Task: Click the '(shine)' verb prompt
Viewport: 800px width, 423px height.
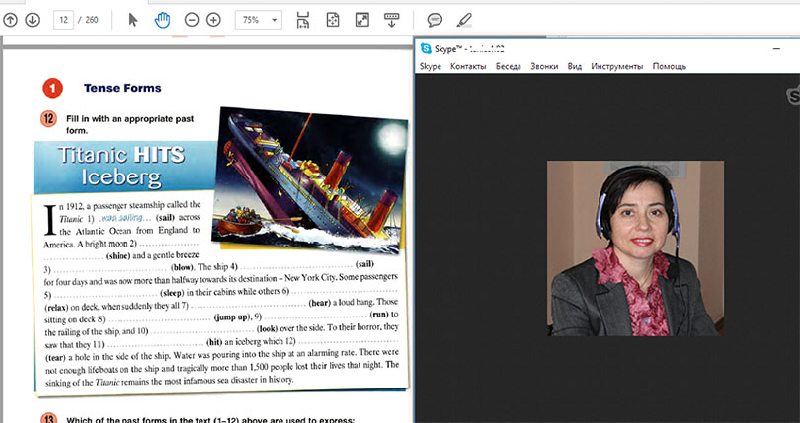Action: tap(118, 256)
